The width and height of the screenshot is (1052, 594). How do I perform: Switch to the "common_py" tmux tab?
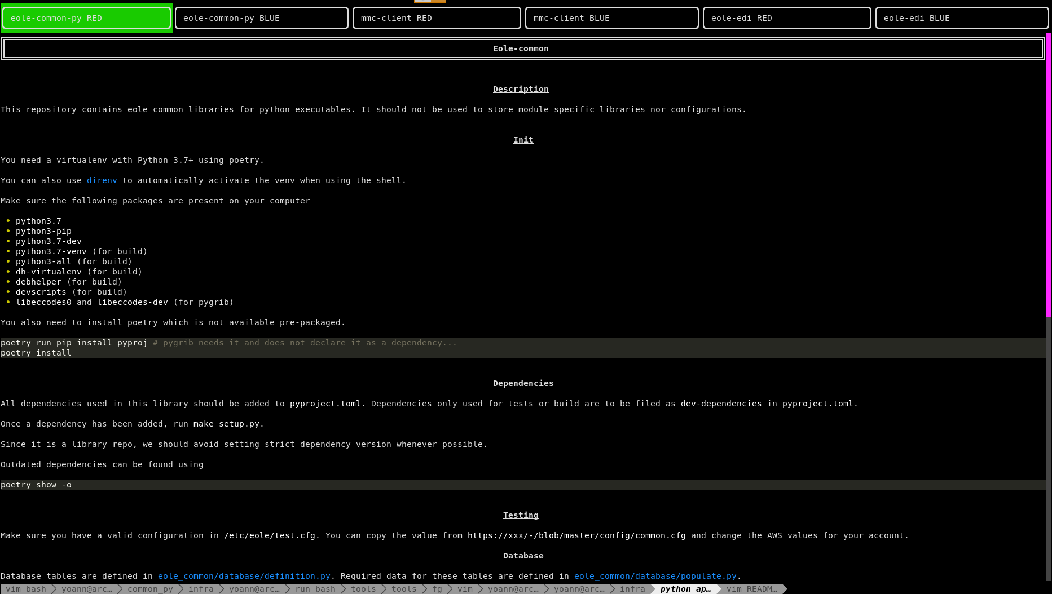coord(150,589)
